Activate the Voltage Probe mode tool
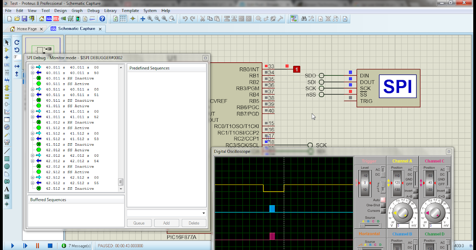Image resolution: width=476 pixels, height=250 pixels. click(x=6, y=135)
